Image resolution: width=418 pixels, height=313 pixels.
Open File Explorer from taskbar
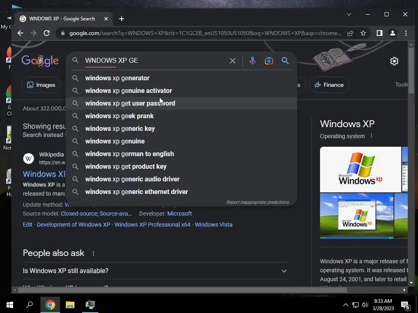pyautogui.click(x=70, y=305)
